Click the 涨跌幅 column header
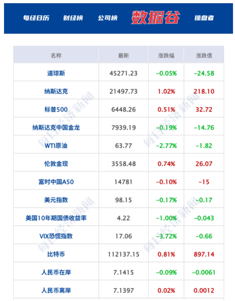The image size is (235, 301). [166, 56]
